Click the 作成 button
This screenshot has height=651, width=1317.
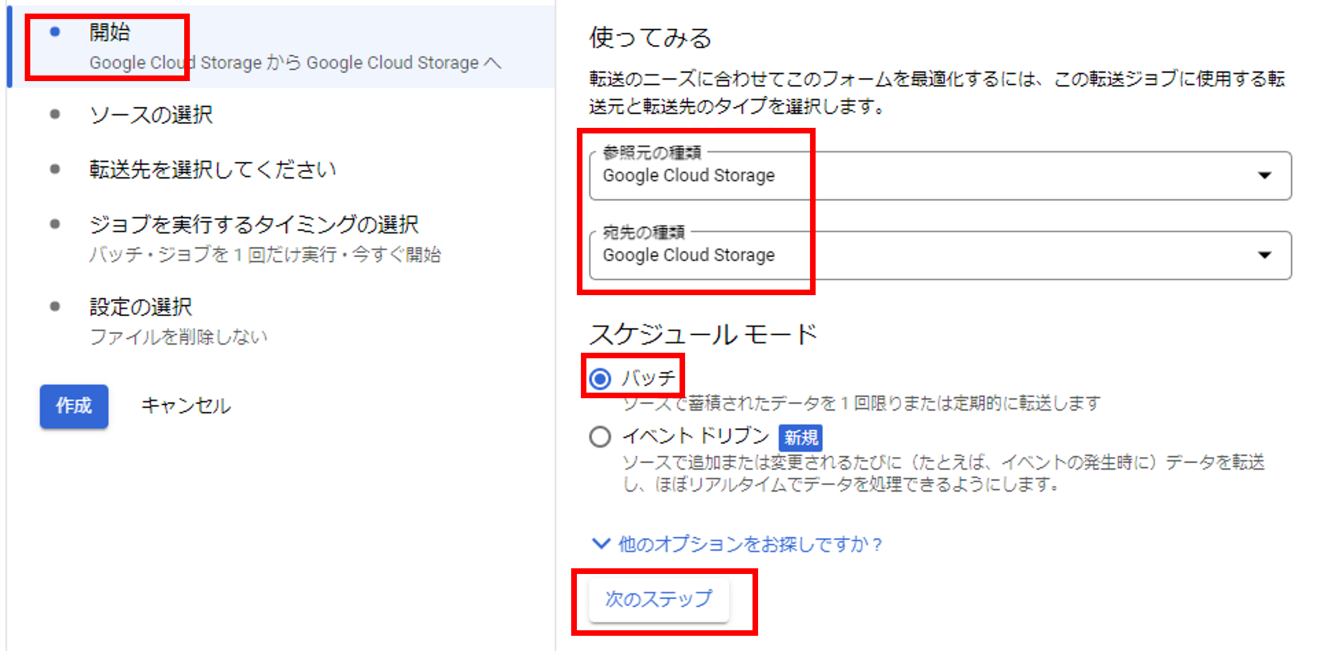[73, 406]
